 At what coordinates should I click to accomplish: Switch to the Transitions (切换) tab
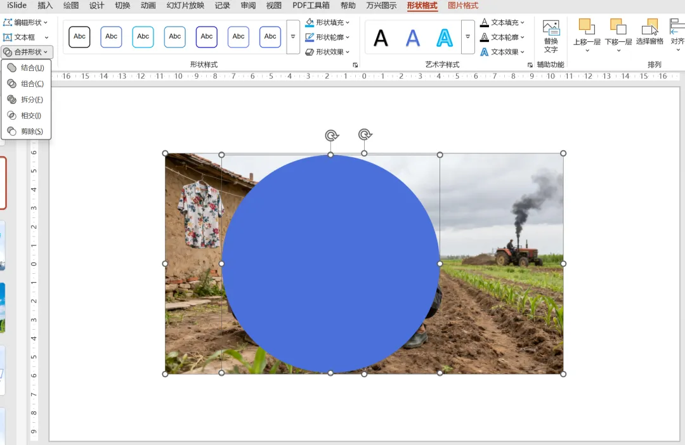point(122,6)
